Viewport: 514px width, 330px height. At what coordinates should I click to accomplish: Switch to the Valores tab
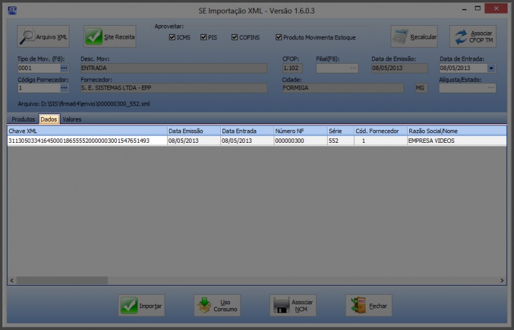click(72, 119)
